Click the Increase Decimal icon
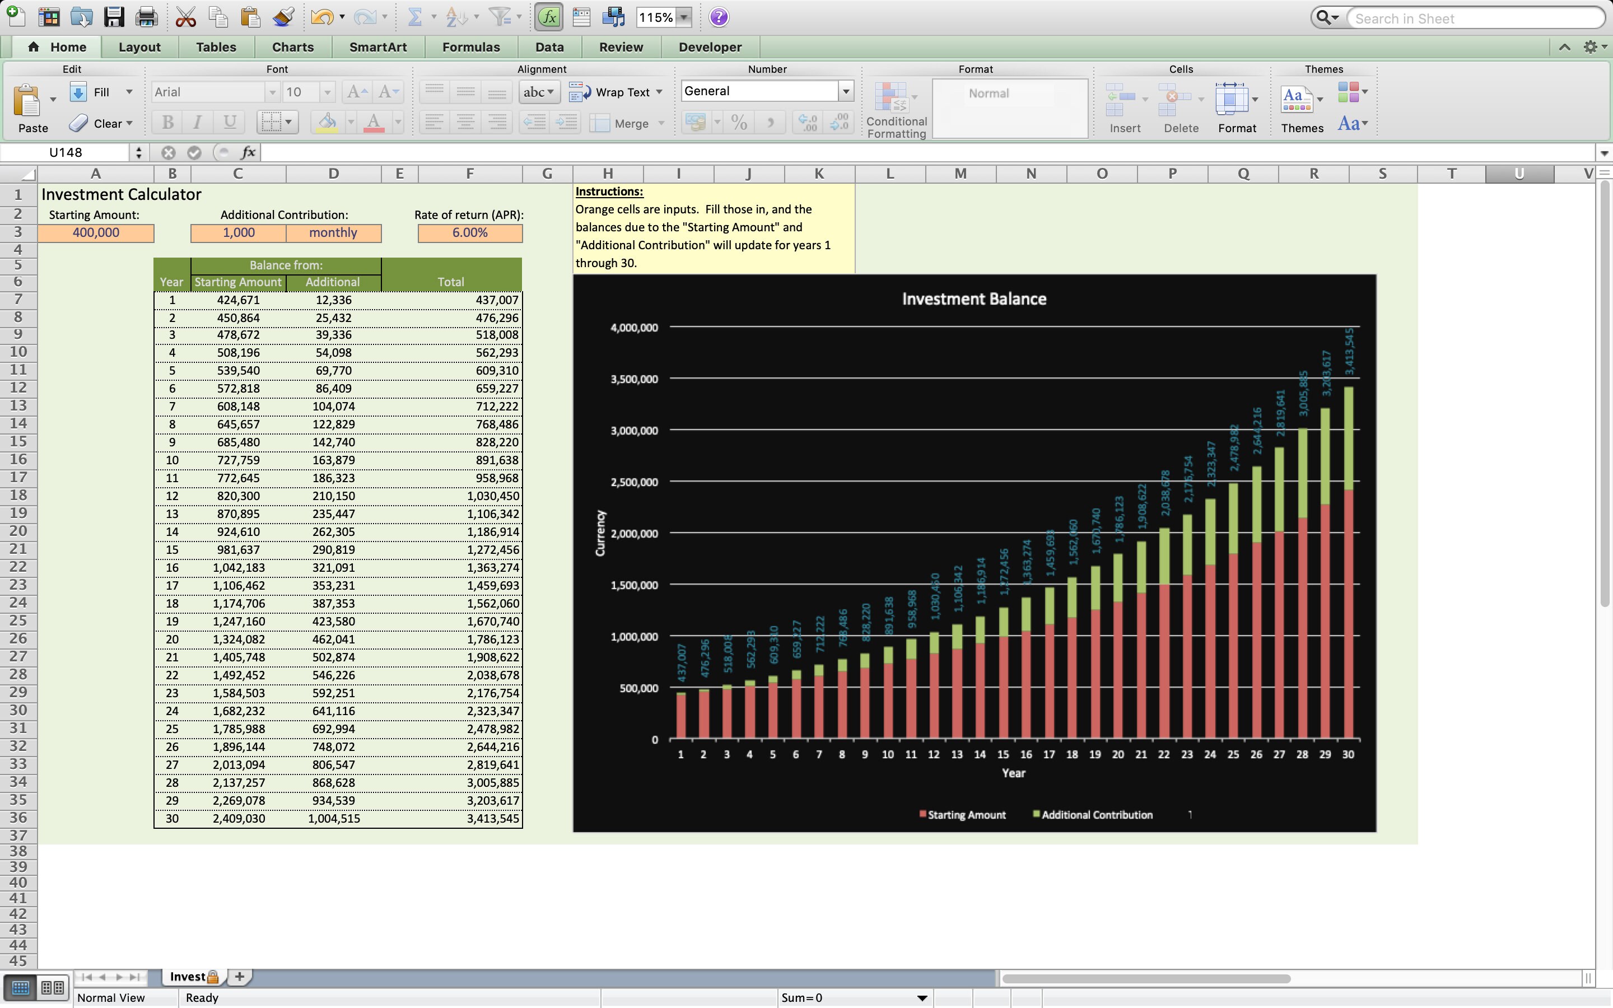Viewport: 1613px width, 1008px height. click(x=806, y=122)
